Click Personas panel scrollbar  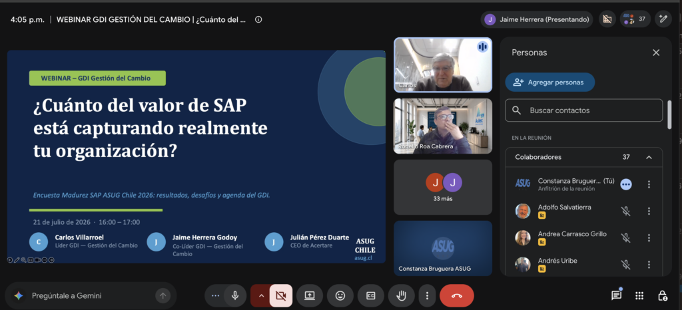point(669,114)
